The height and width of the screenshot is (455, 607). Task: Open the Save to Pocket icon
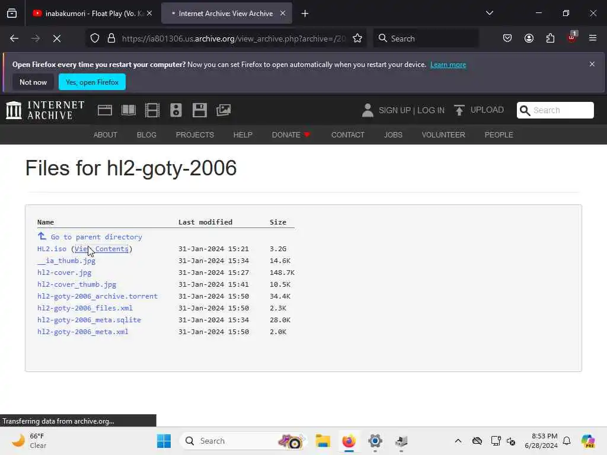pyautogui.click(x=507, y=39)
